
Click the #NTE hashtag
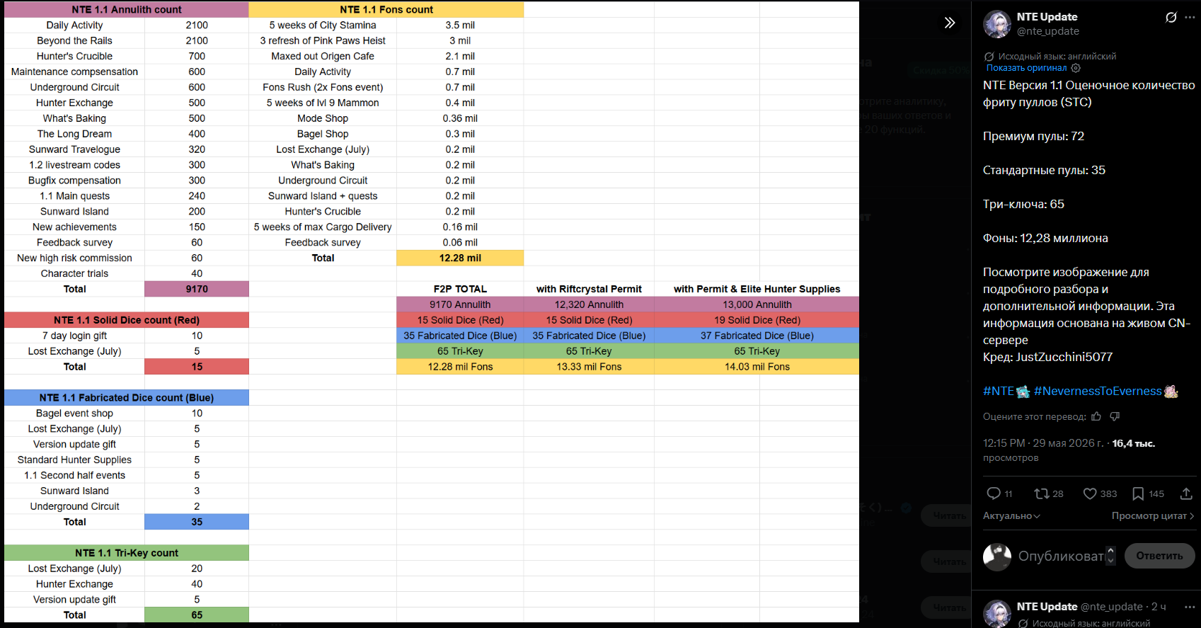[x=999, y=391]
